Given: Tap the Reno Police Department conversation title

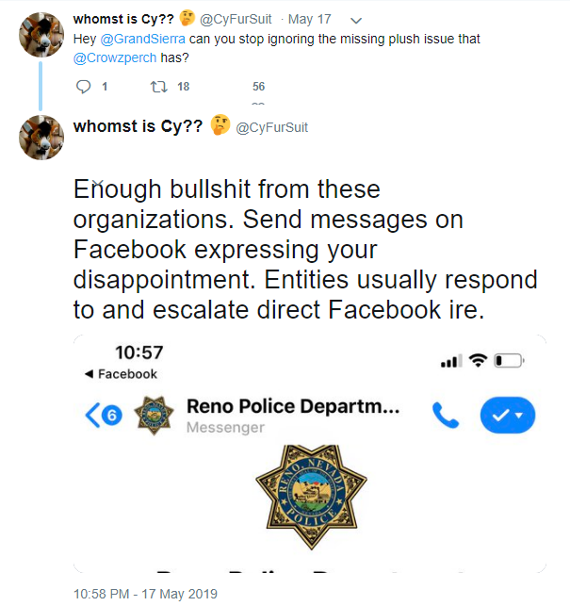Looking at the screenshot, I should pyautogui.click(x=293, y=407).
